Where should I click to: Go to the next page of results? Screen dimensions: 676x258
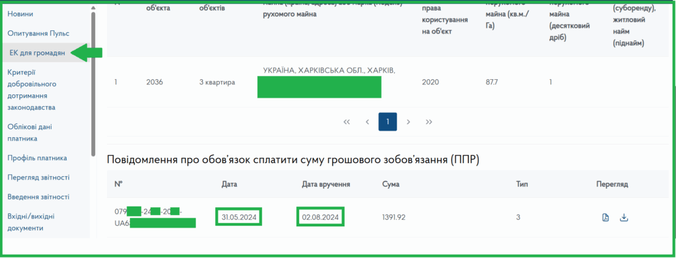(408, 122)
